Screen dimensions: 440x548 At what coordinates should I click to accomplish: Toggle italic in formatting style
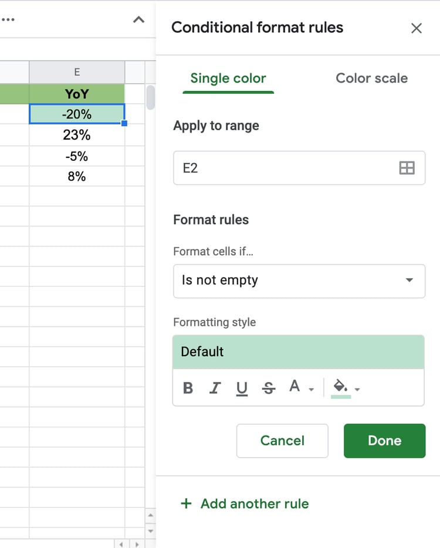click(215, 388)
